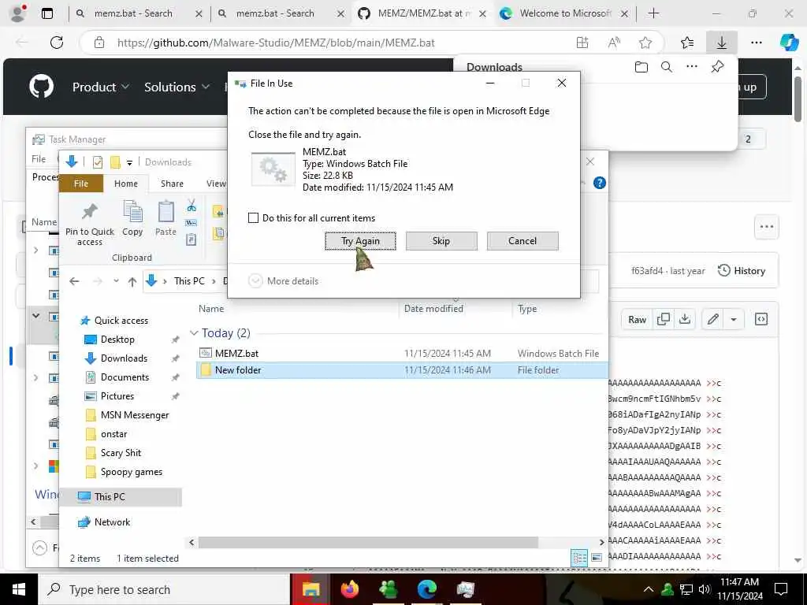807x605 pixels.
Task: Open Edge Favorites list icon
Action: pos(687,43)
